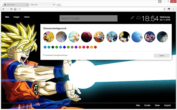Open the extension icon next to the star
Viewport: 177px width, 110px height.
[169, 9]
